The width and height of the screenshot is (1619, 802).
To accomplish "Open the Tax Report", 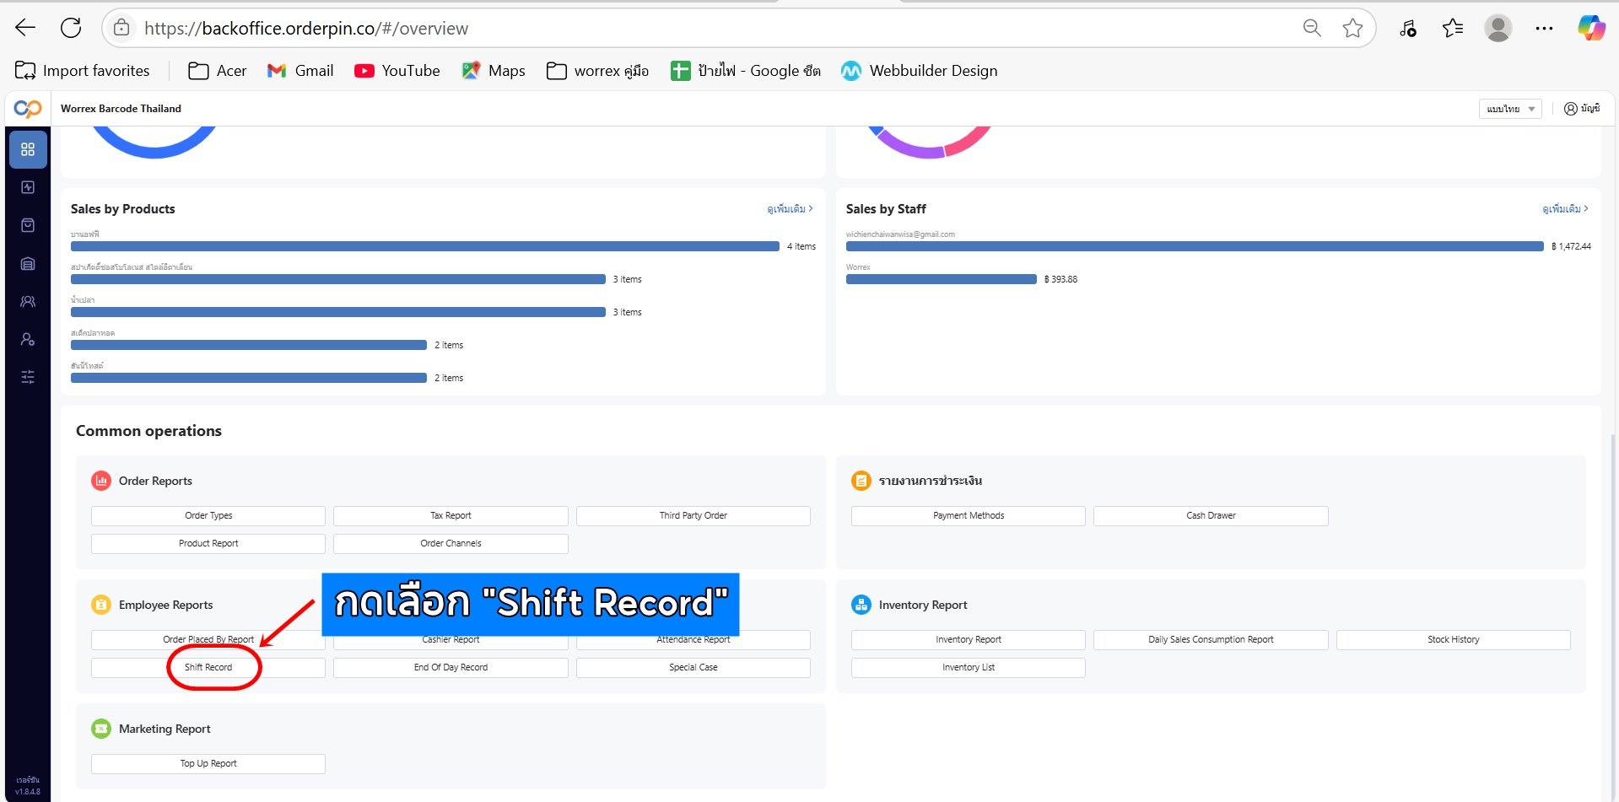I will coord(451,515).
